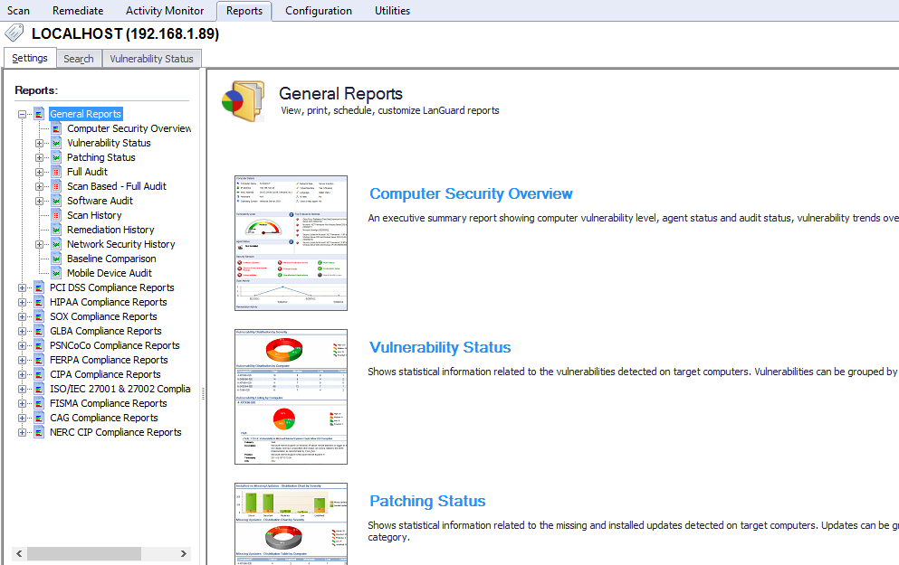
Task: Expand the GLBA Compliance Reports node
Action: (x=22, y=332)
